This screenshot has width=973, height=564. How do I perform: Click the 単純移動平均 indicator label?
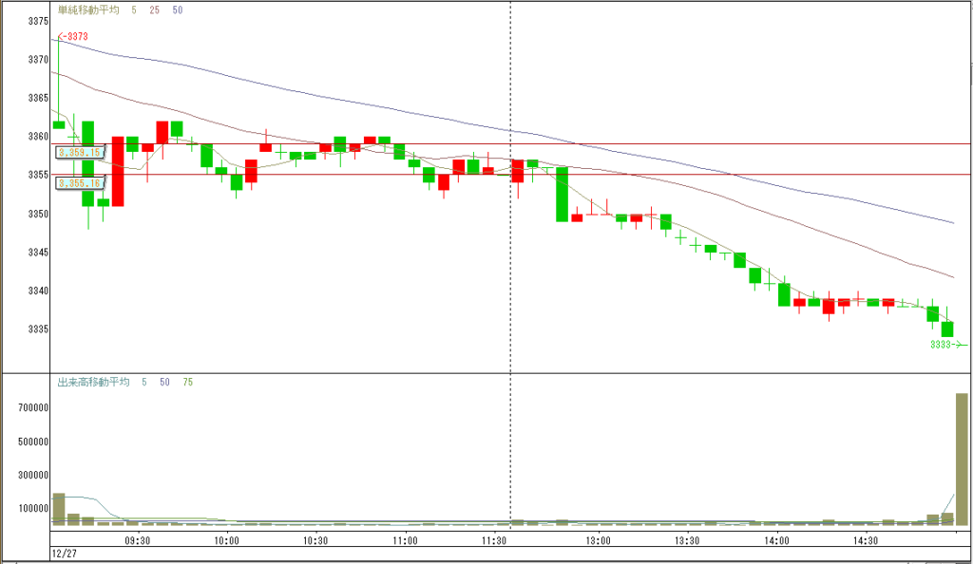pos(88,9)
